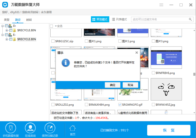The height and width of the screenshot is (138, 196).
Task: Click 确定 button in dialog
Action: (x=112, y=85)
